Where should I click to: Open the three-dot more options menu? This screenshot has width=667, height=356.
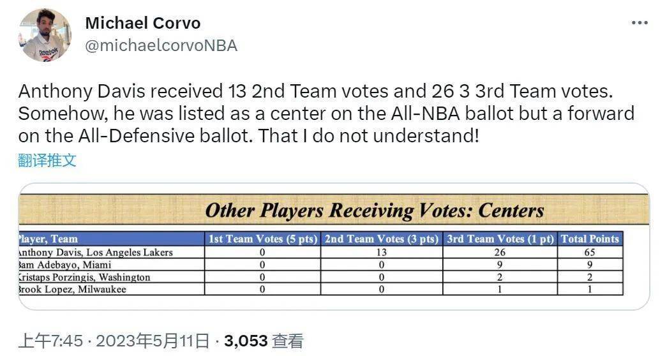640,23
